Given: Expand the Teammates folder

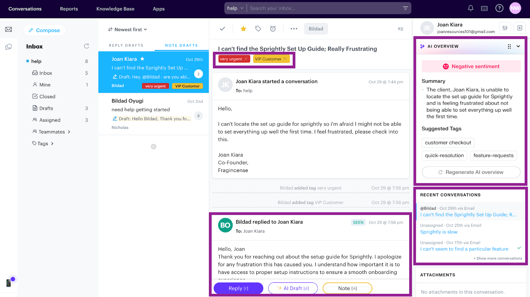Looking at the screenshot, I should pos(51,132).
